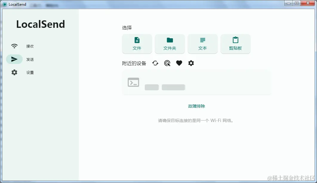This screenshot has height=183, width=317.
Task: Click the 选择 heading
Action: click(127, 28)
